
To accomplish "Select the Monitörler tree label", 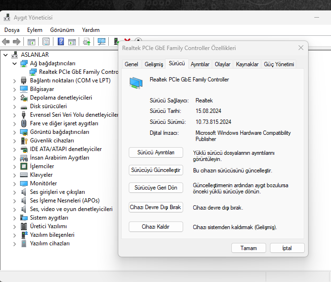I will [43, 183].
